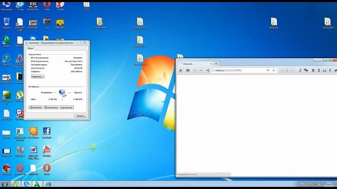Open the Odnoklassniki icon in browser toolbar
This screenshot has width=337, height=189.
319,70
